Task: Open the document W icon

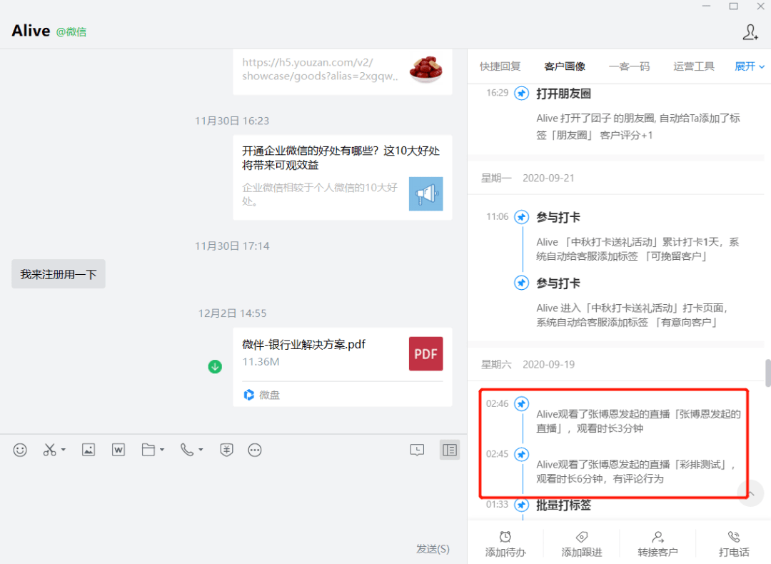Action: pos(119,450)
